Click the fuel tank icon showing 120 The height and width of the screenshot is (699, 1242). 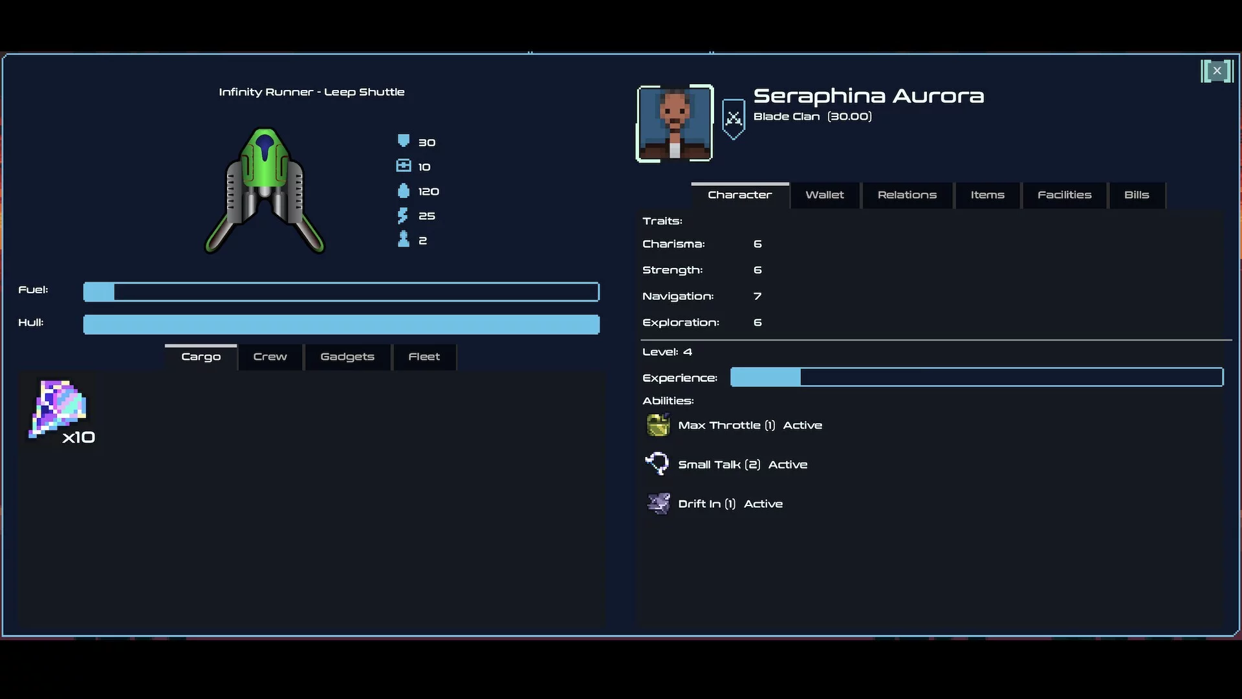click(404, 190)
